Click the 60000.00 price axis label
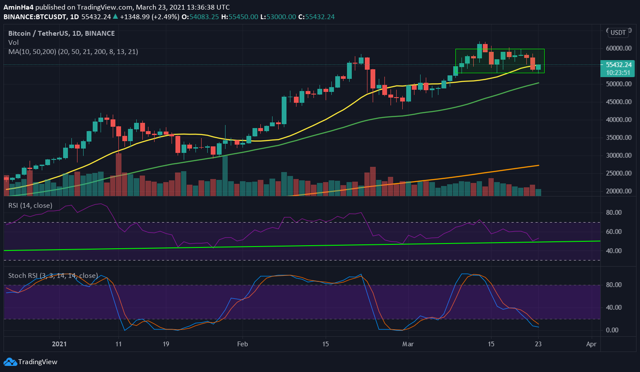Screen dimensions: 640x372 (619, 48)
